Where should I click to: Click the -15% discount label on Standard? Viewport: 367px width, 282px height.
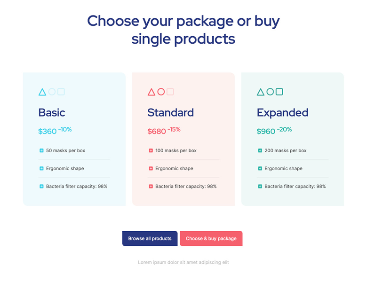point(174,130)
